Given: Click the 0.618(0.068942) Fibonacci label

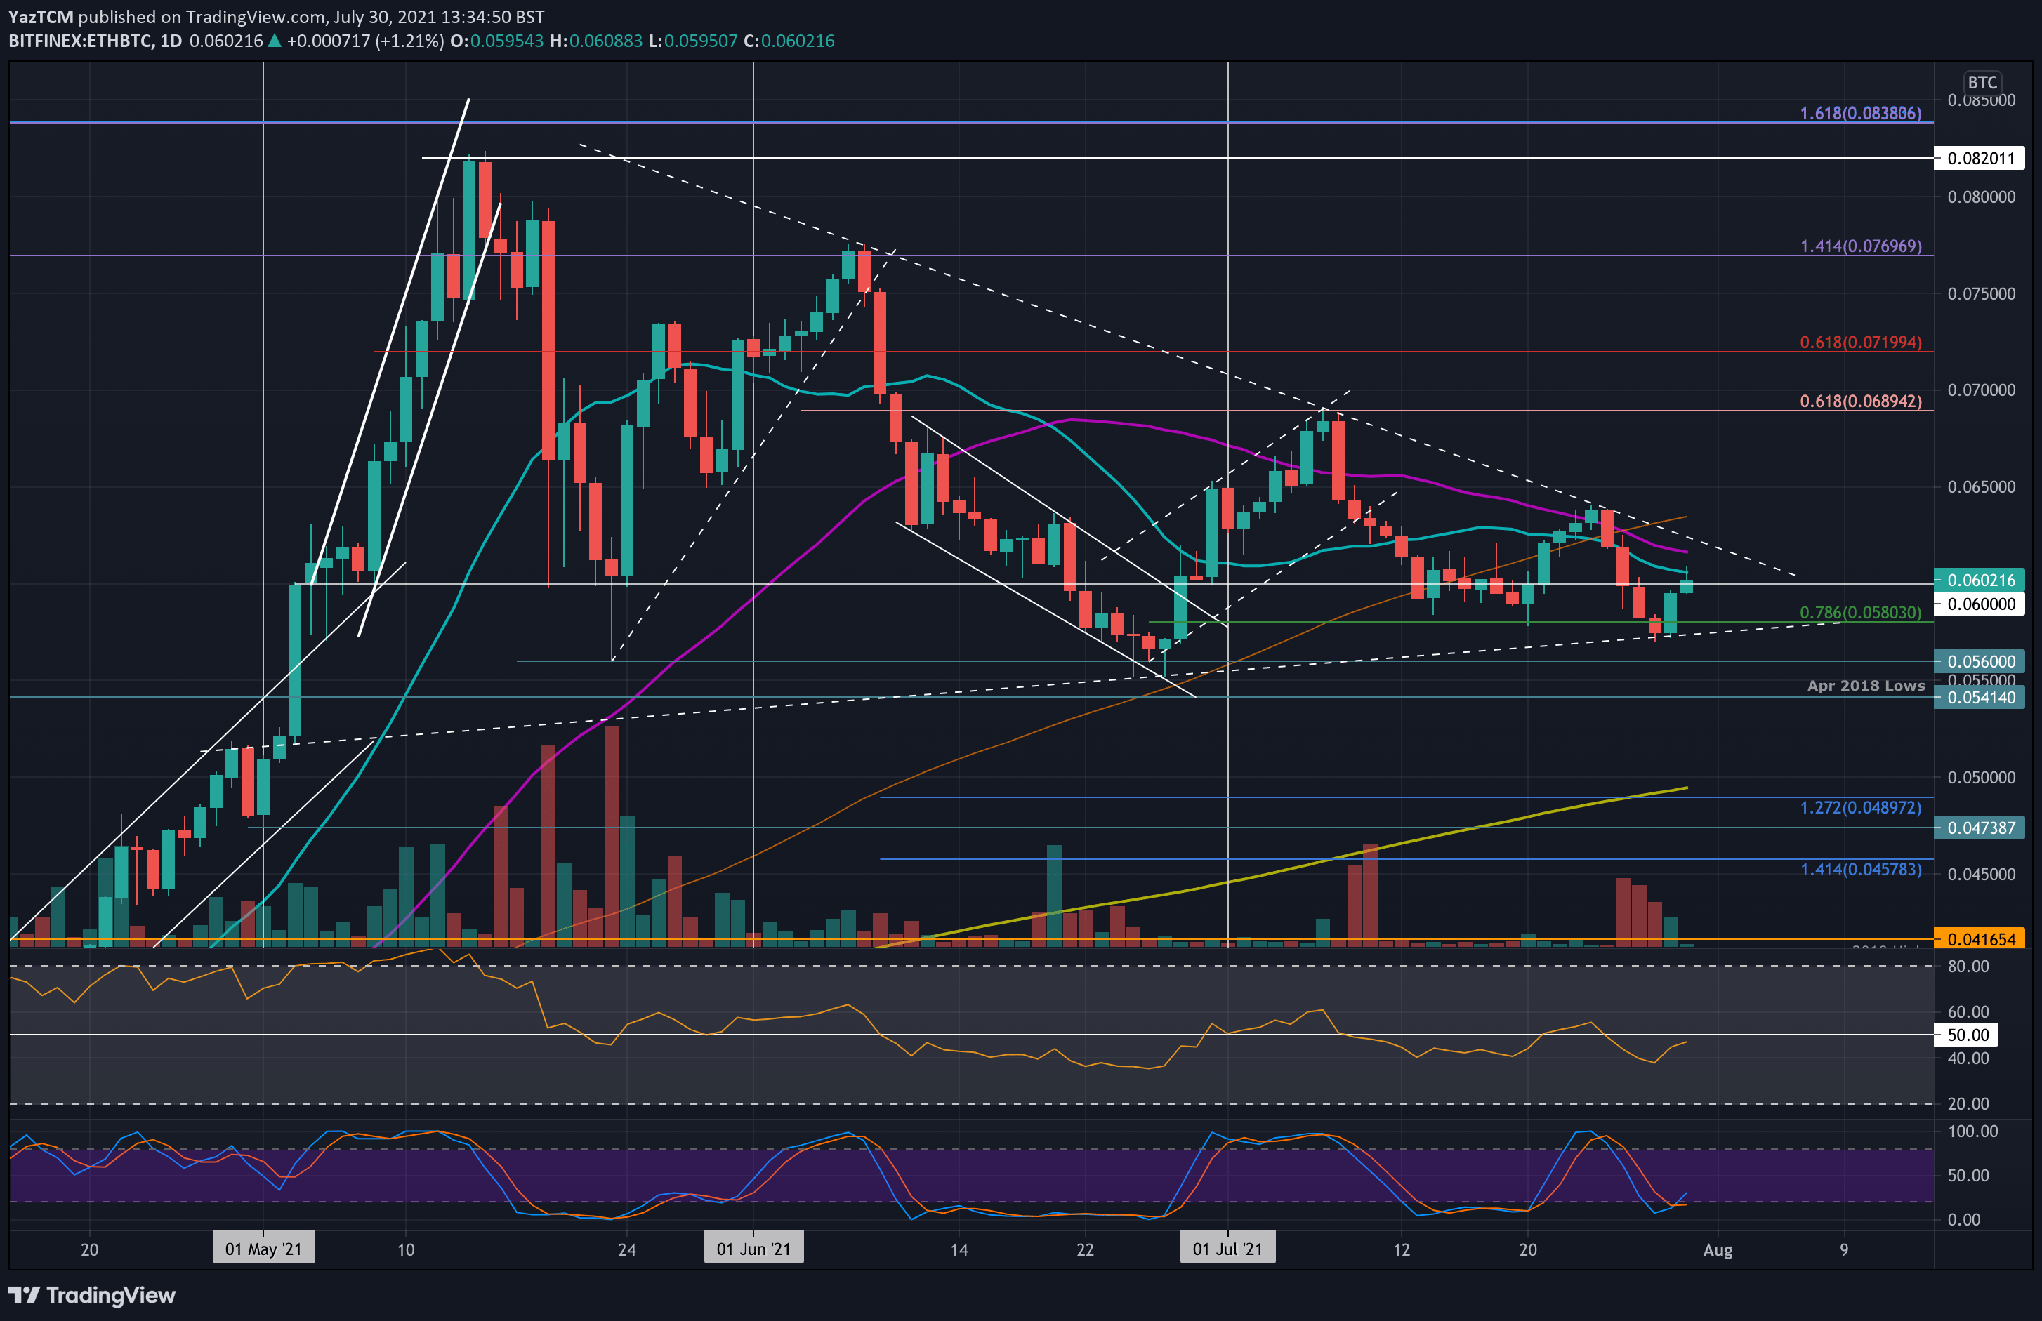Looking at the screenshot, I should pyautogui.click(x=1860, y=401).
